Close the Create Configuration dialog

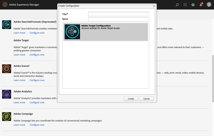(154, 6)
